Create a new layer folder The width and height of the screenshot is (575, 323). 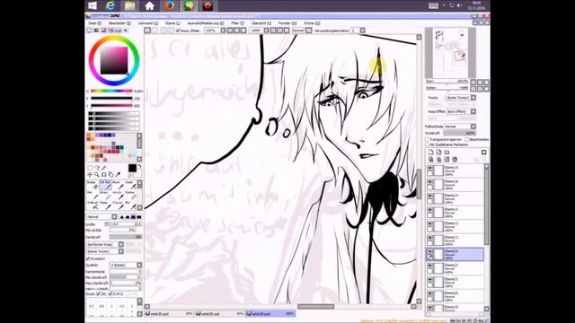pyautogui.click(x=447, y=153)
